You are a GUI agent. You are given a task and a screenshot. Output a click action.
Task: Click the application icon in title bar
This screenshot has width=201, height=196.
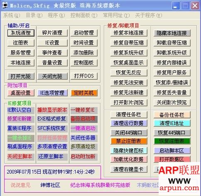click(x=5, y=5)
